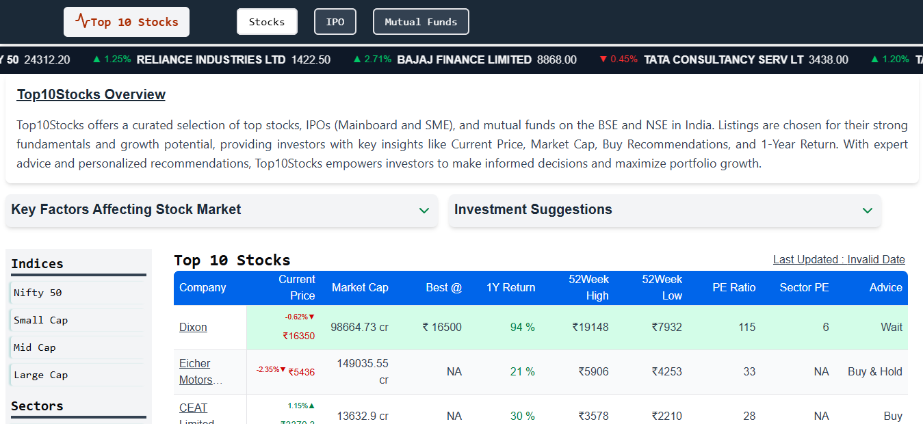Click the red down arrow beside Tata Consultancy
This screenshot has height=424, width=923.
click(603, 59)
